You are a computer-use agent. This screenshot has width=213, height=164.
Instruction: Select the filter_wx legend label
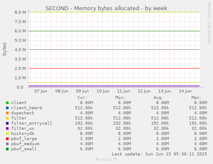[x=23, y=128]
